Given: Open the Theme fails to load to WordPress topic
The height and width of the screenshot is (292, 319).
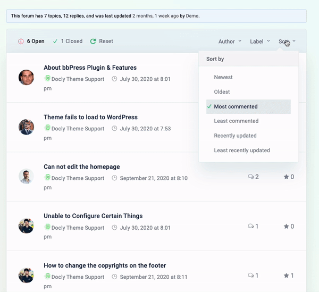Looking at the screenshot, I should pos(90,117).
